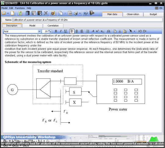The height and width of the screenshot is (148, 165).
Task: Align text to the right
Action: click(x=82, y=31)
